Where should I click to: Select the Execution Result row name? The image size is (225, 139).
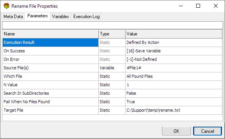coord(51,42)
